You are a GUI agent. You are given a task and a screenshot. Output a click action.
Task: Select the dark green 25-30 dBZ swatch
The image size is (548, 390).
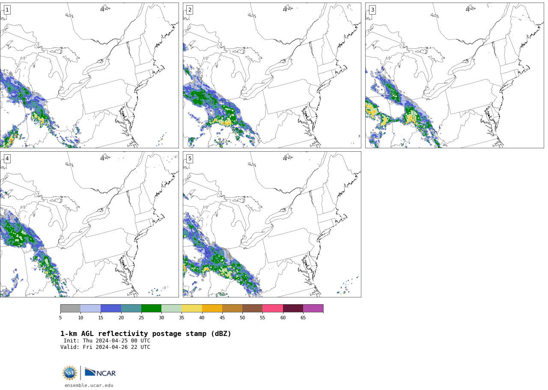[151, 309]
